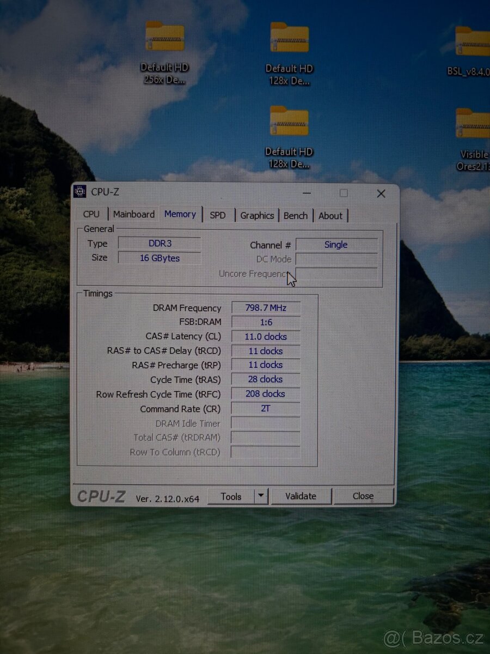Click the empty Uncore Frequency field
Image resolution: width=490 pixels, height=654 pixels.
pyautogui.click(x=336, y=274)
